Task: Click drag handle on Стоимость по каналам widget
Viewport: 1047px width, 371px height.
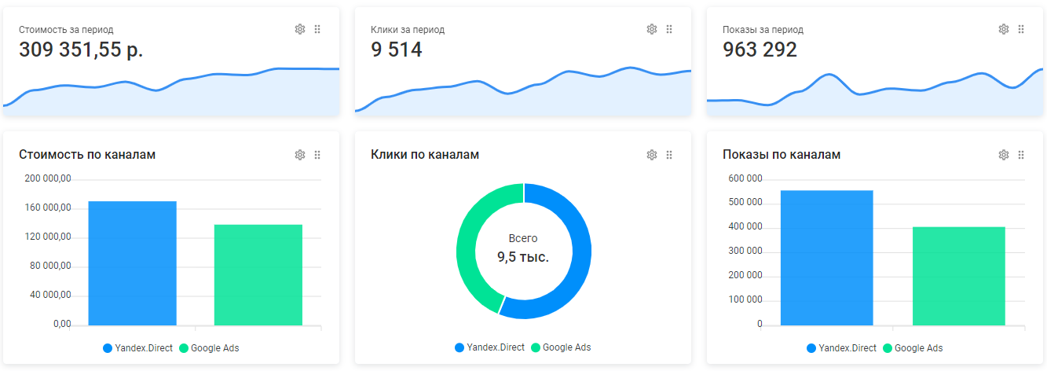Action: [317, 155]
